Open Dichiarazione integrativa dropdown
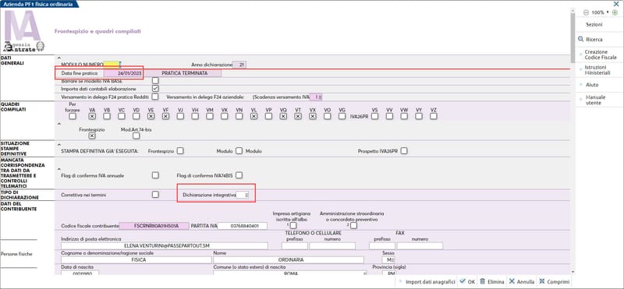Image resolution: width=624 pixels, height=289 pixels. [x=246, y=196]
